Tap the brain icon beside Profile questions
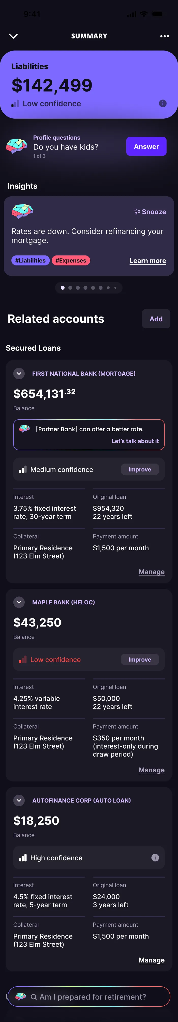 (x=17, y=146)
